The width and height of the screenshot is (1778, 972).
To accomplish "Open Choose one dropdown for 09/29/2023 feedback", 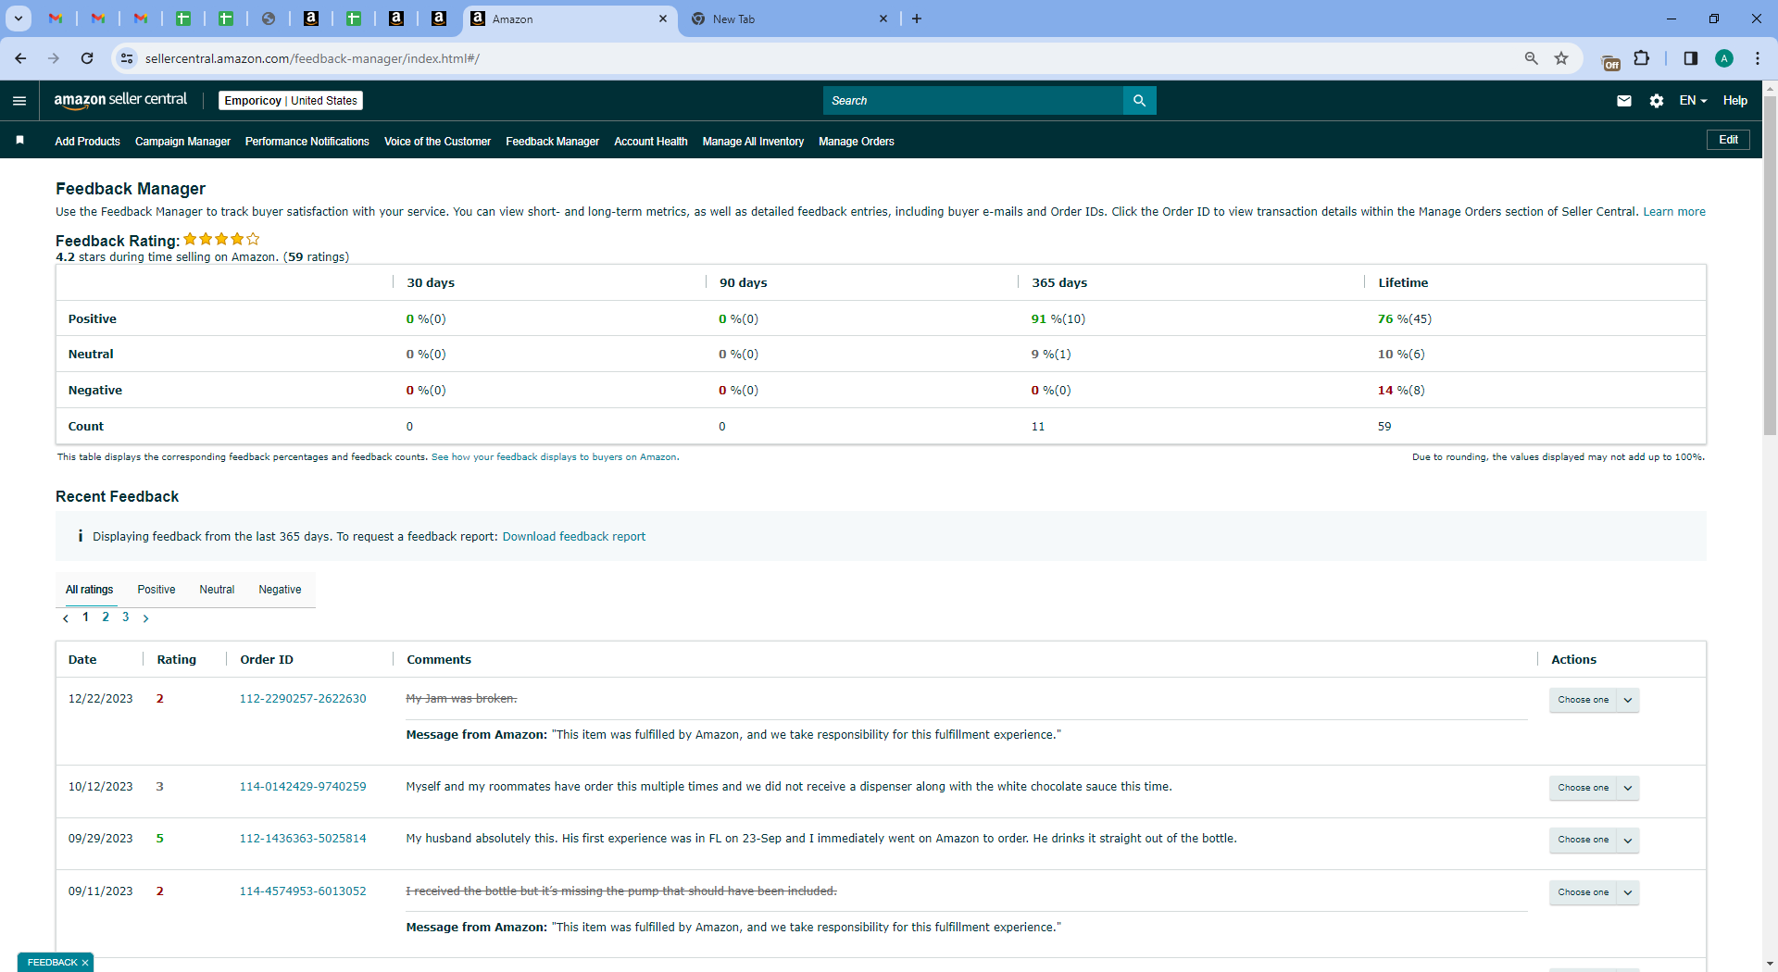I will [1594, 840].
